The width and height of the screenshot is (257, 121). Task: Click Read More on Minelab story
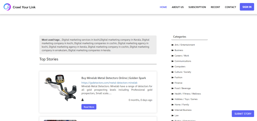pyautogui.click(x=89, y=107)
